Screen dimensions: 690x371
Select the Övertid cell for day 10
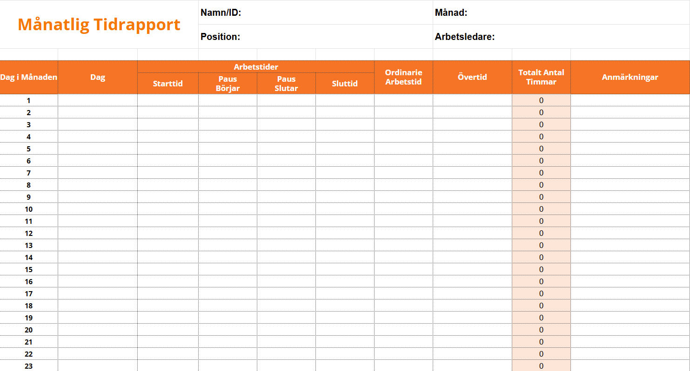tap(472, 209)
